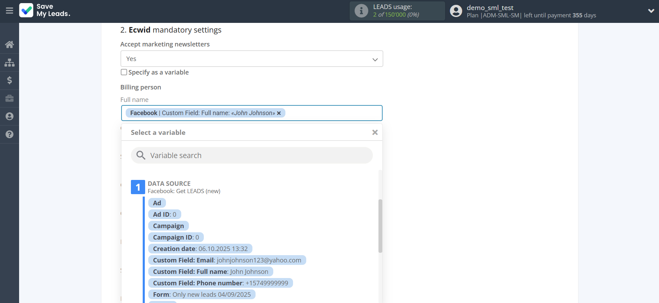Select Custom Field: Email variable
Viewport: 659px width, 303px height.
[227, 260]
